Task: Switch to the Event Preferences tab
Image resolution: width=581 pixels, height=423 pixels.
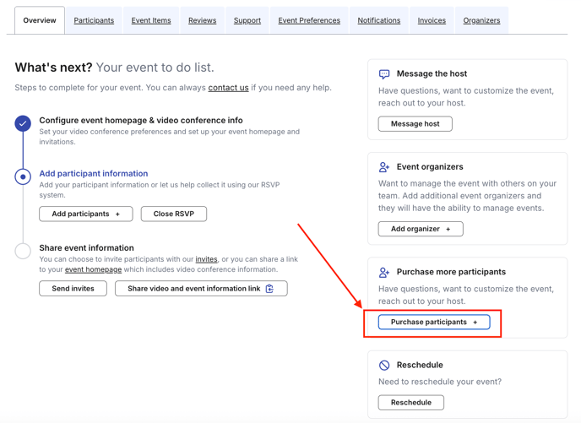Action: coord(309,20)
